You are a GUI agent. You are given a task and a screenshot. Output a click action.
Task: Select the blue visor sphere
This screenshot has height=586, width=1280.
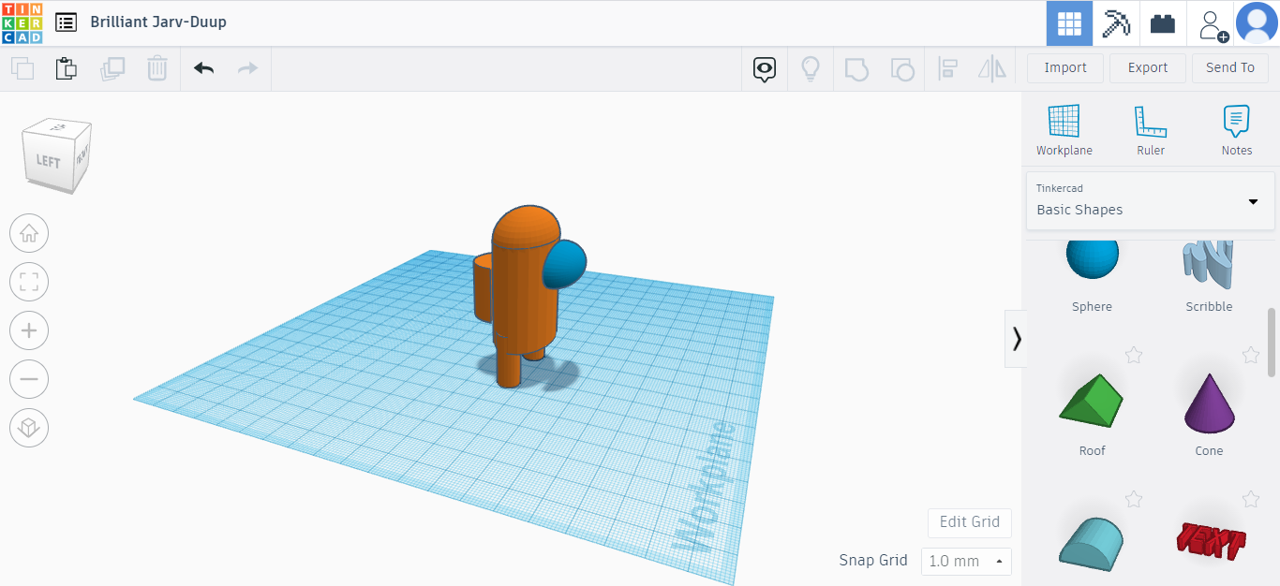[566, 264]
